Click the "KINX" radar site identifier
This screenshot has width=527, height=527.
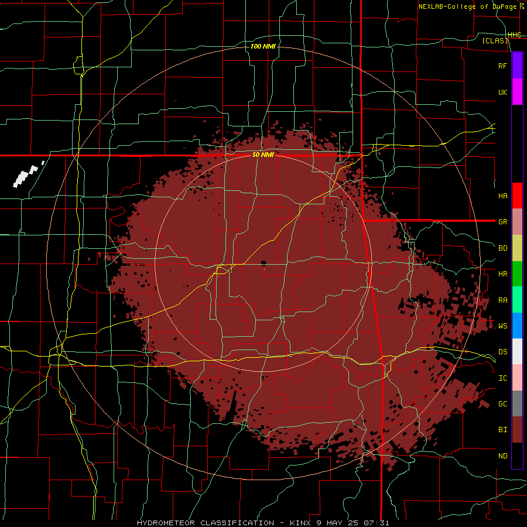300,523
